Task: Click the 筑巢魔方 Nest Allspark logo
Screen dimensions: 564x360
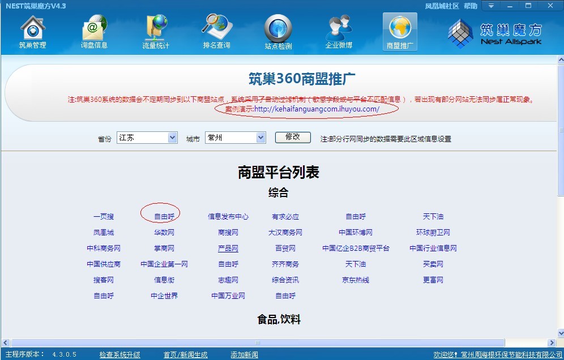Action: click(495, 33)
